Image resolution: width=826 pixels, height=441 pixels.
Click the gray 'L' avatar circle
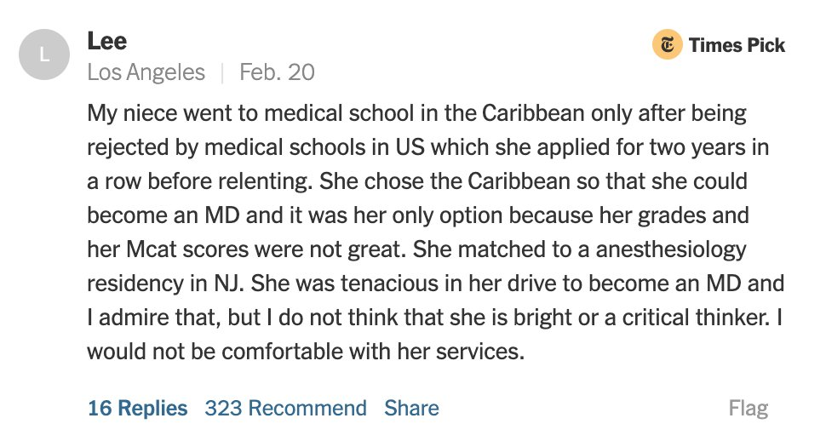[44, 54]
